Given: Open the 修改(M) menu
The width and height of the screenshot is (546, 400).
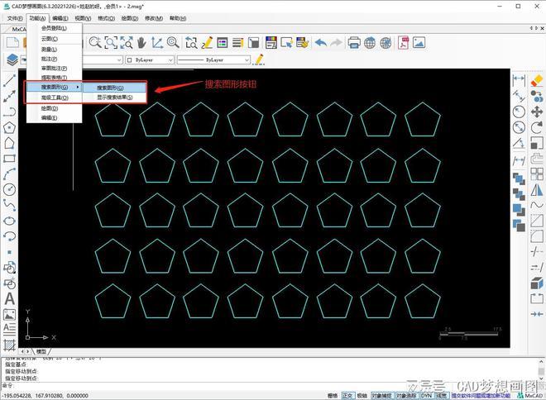Looking at the screenshot, I should coord(154,18).
